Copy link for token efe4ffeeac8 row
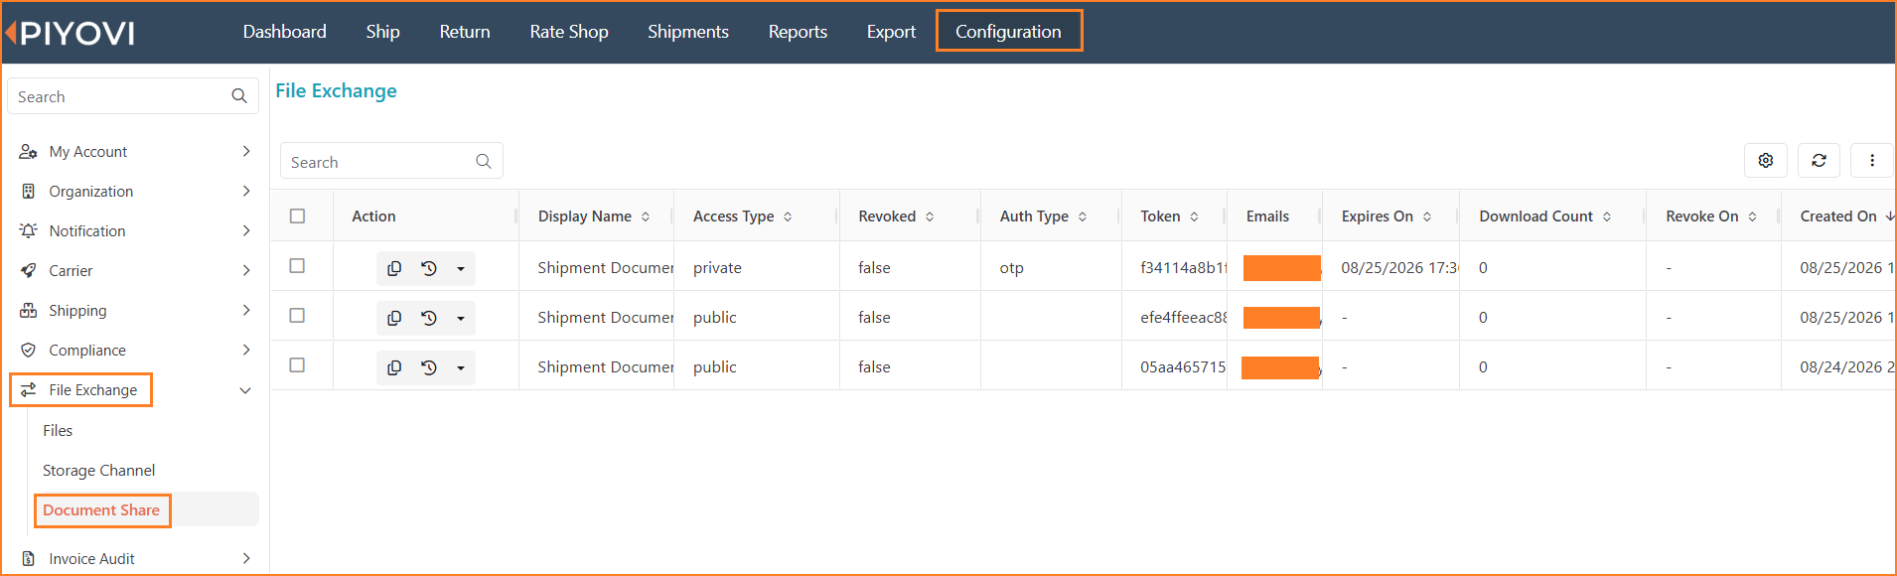The image size is (1897, 576). (x=394, y=318)
